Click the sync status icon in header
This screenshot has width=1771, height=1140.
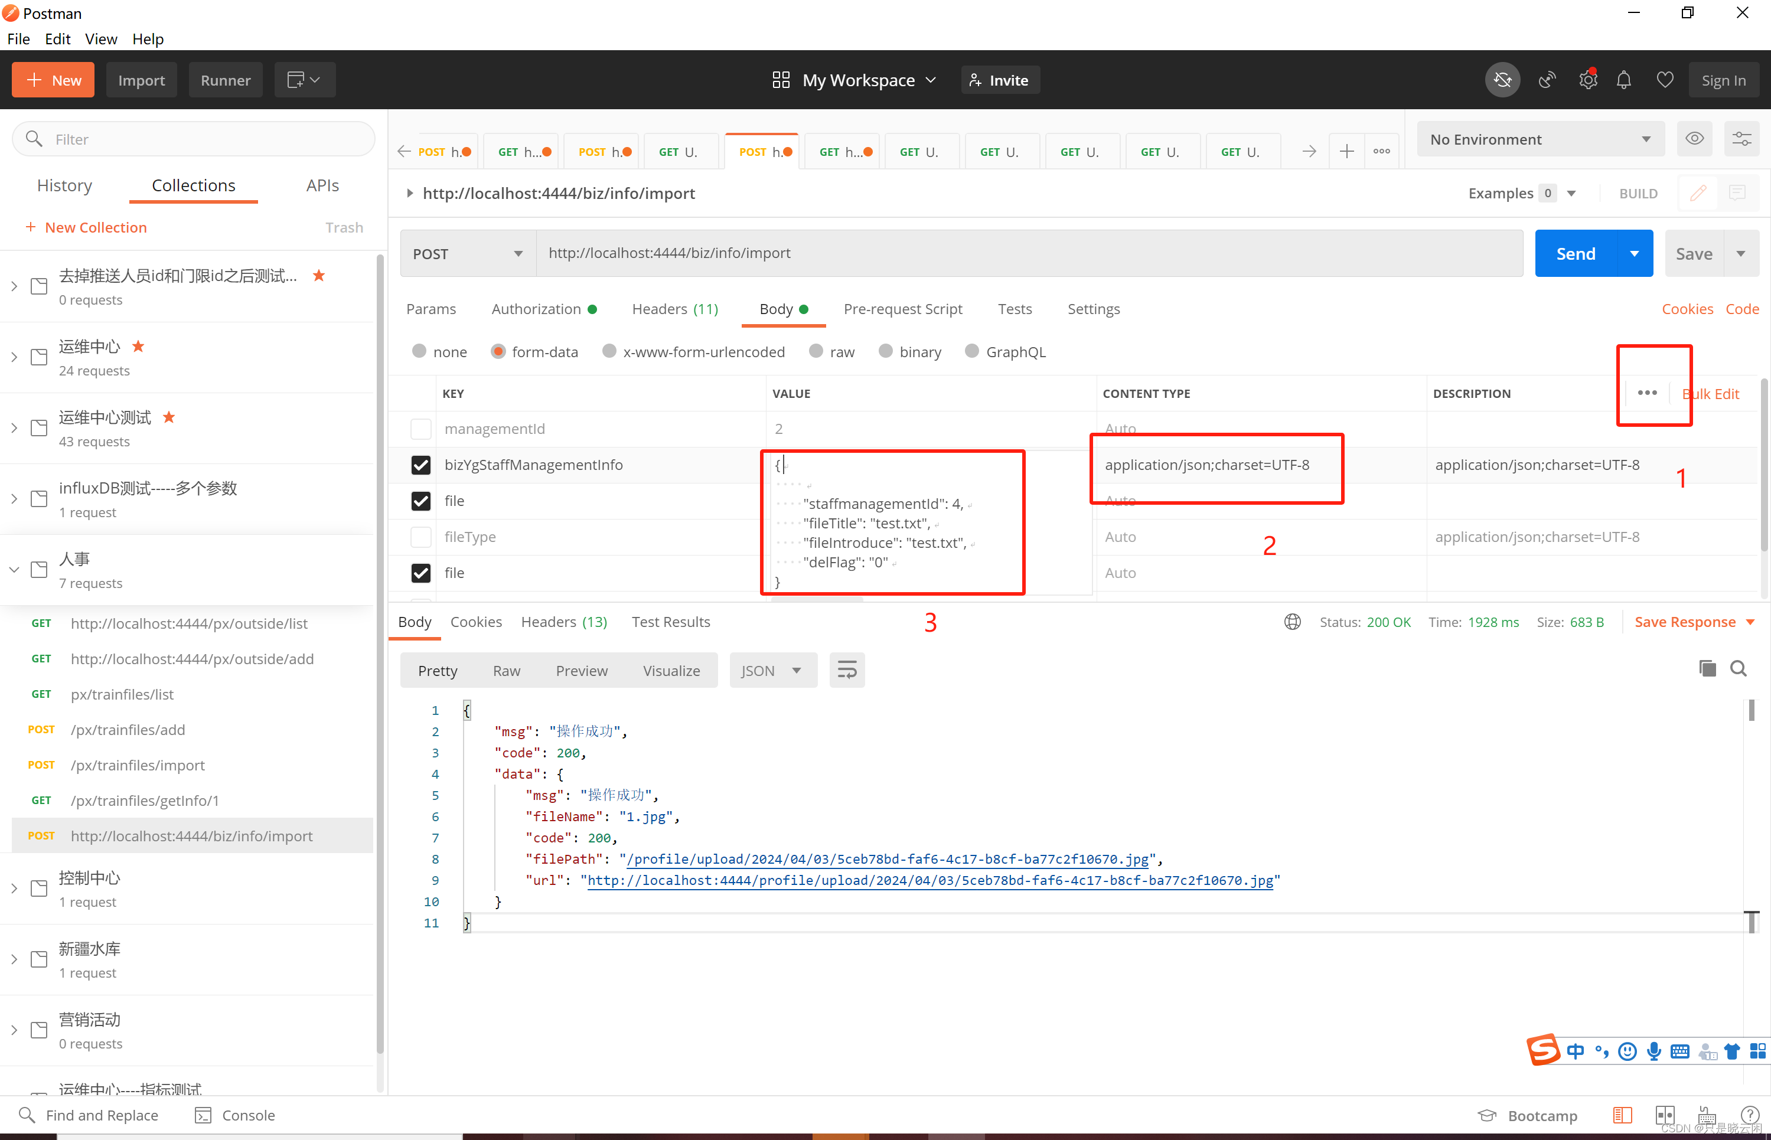pos(1502,80)
